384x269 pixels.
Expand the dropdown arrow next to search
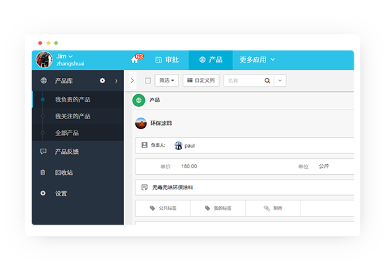coord(280,81)
